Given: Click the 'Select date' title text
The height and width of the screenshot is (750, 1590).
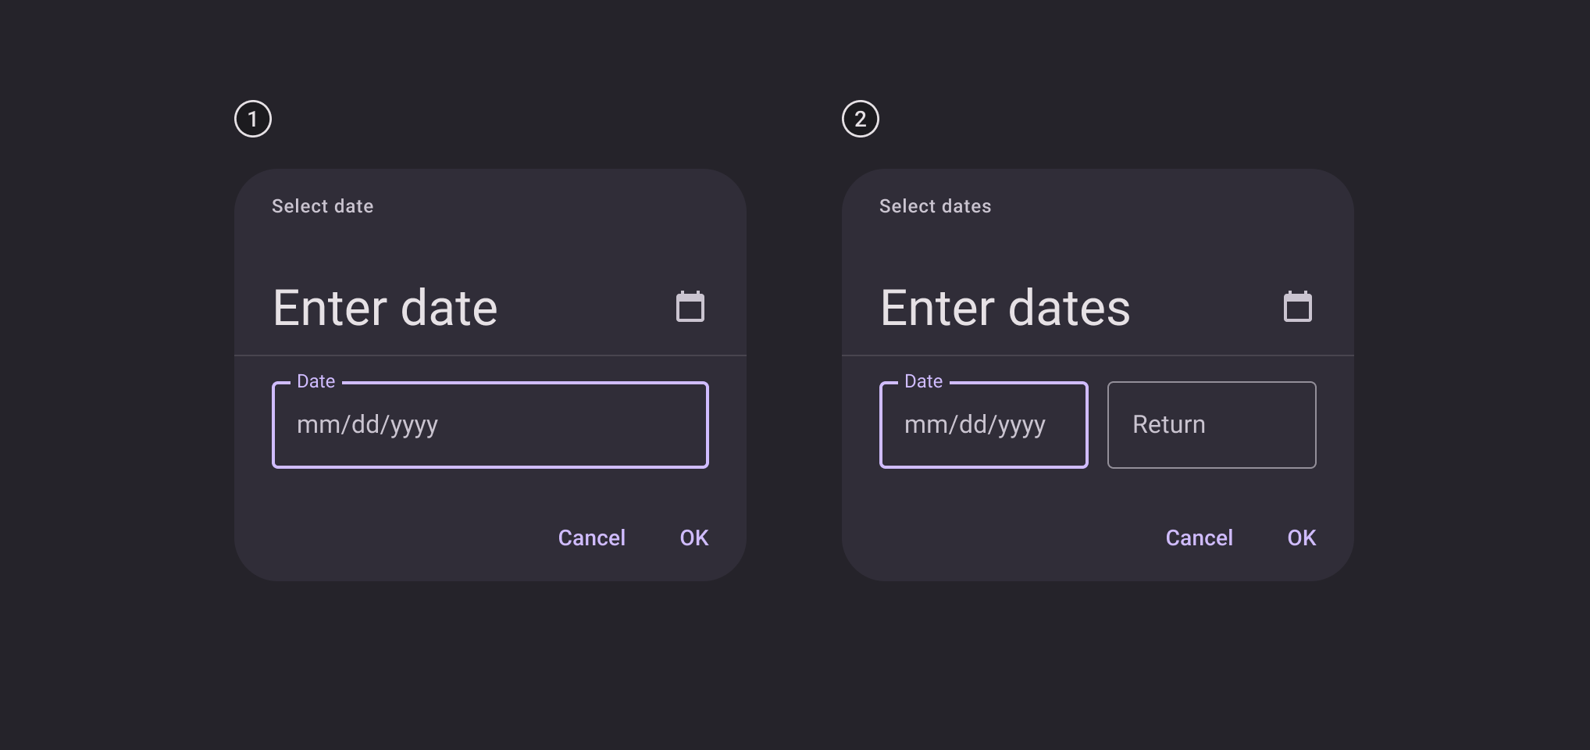Looking at the screenshot, I should pos(323,206).
